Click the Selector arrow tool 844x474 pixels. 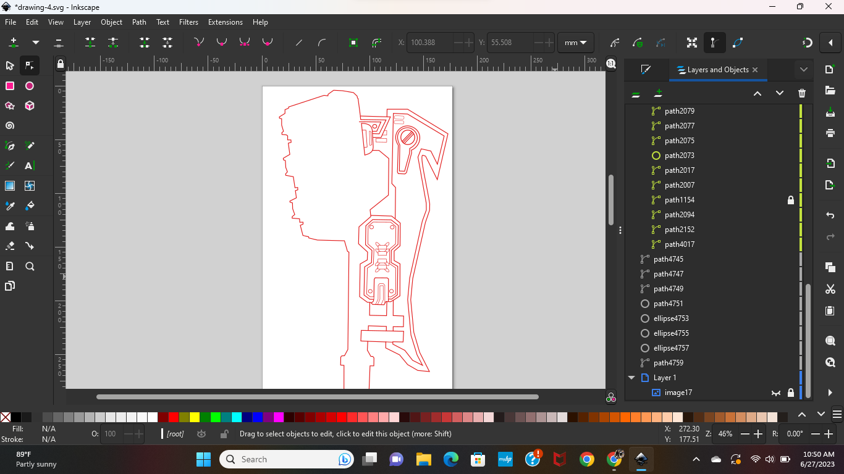tap(10, 65)
